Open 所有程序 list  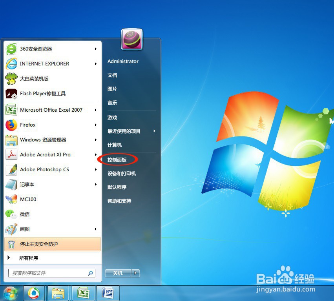click(29, 258)
